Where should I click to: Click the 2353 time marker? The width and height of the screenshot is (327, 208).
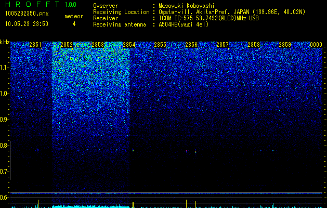click(98, 45)
